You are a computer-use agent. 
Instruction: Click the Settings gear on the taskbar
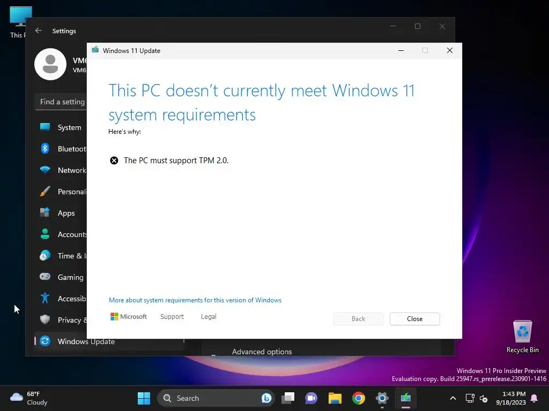(x=382, y=398)
